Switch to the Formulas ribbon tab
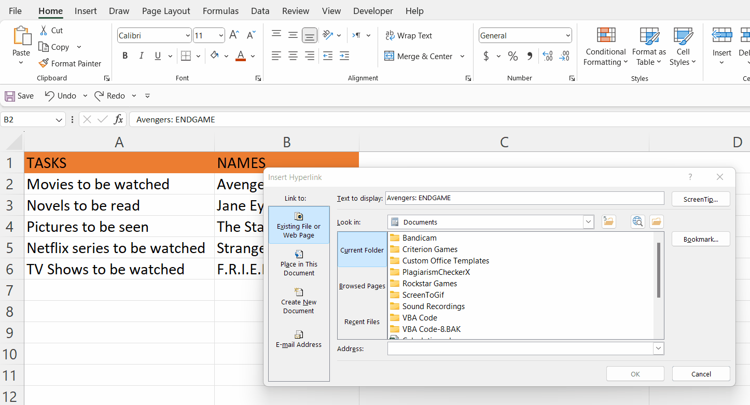Screen dimensions: 750x405 (220, 10)
